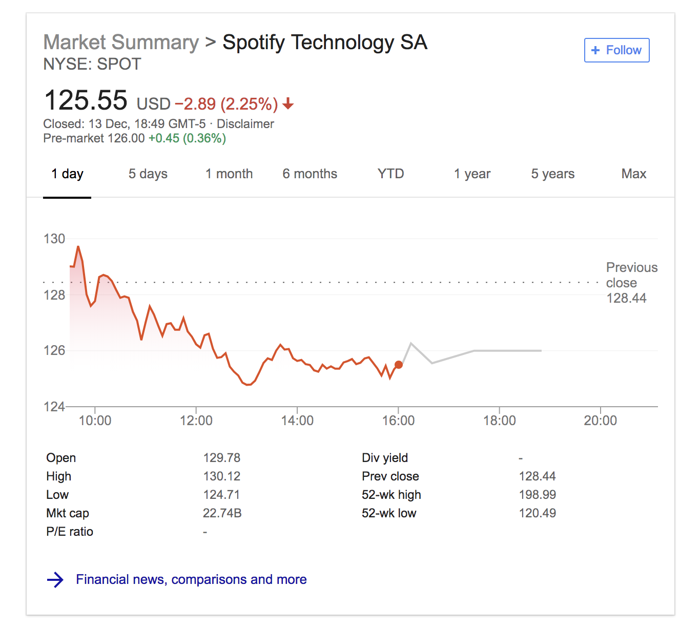Open the 1 month chart range
Viewport: 700px width, 629px height.
point(229,174)
